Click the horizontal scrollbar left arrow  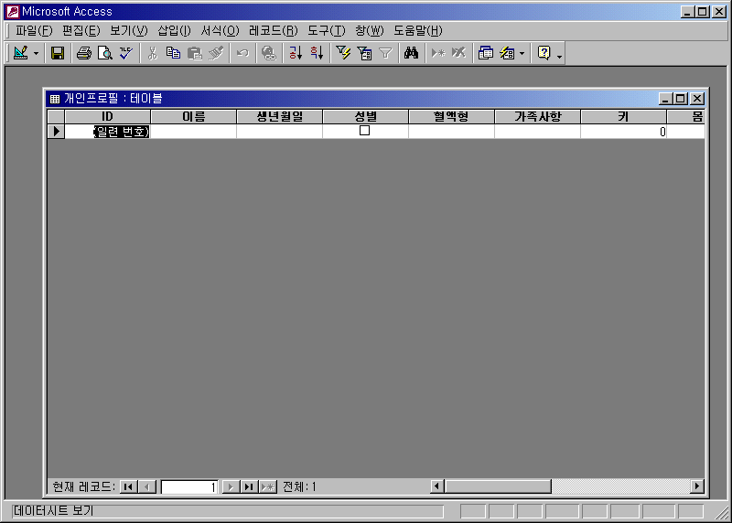(437, 486)
